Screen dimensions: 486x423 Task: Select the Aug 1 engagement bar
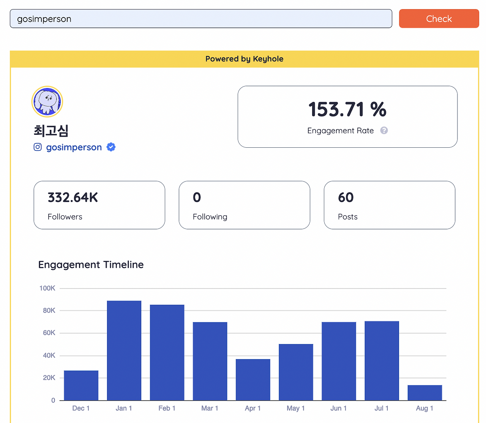tap(425, 393)
